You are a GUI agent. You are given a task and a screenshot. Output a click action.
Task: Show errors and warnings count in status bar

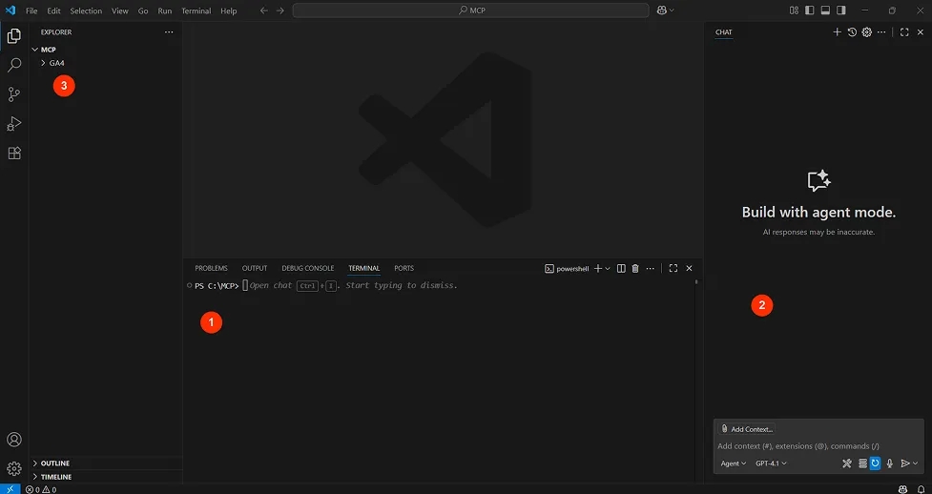(x=41, y=489)
